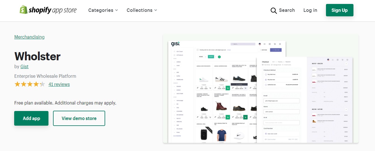Screen dimensions: 375x151
Task: Click the green cart icon under Adidas Superstar
Action: [x=228, y=88]
